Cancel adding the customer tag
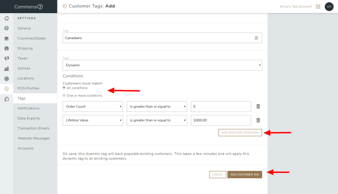This screenshot has height=194, width=338. click(x=218, y=174)
